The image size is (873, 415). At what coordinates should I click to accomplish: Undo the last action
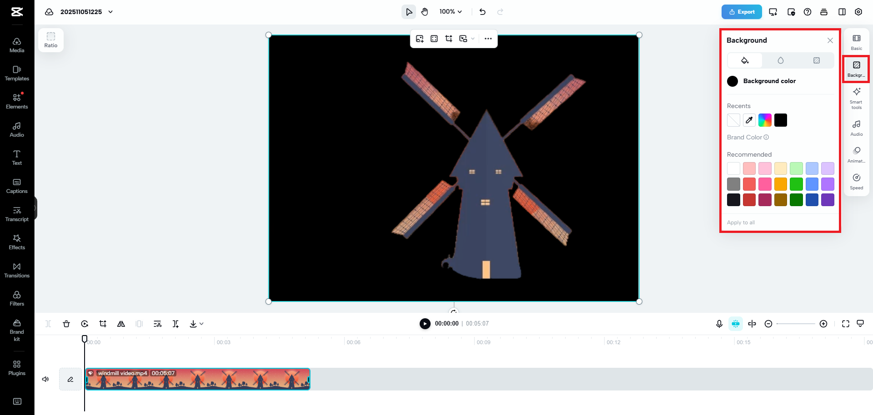[482, 12]
